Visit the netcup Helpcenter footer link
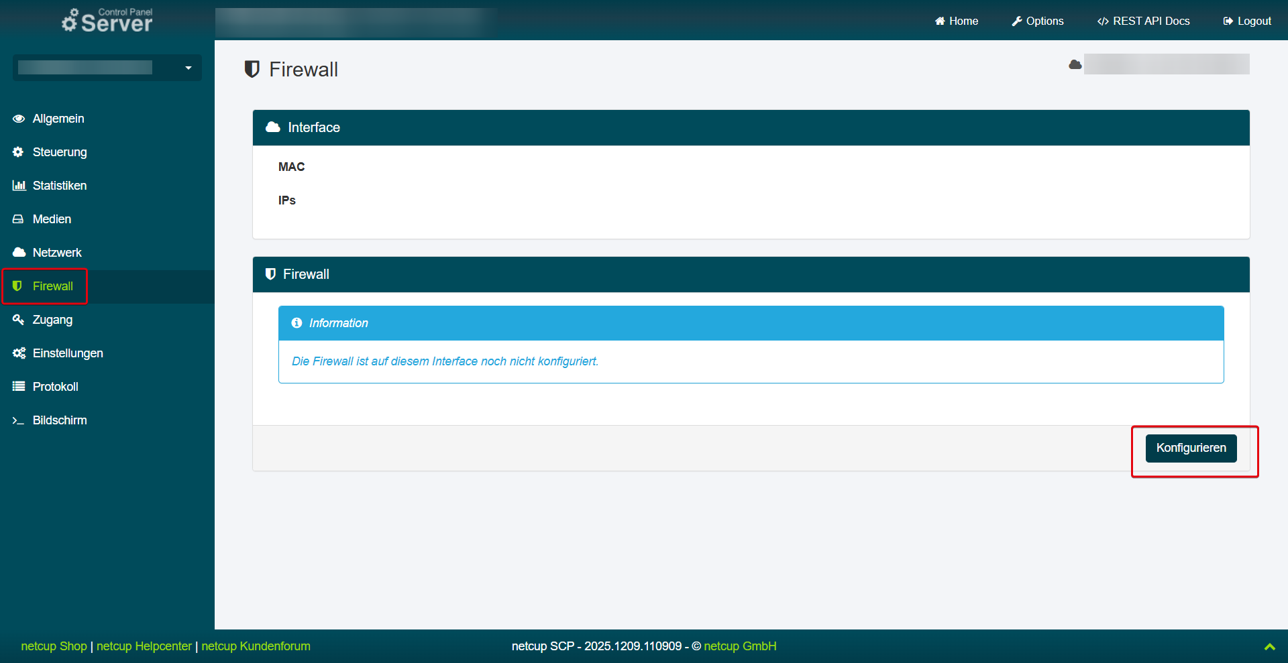This screenshot has height=663, width=1288. click(144, 646)
